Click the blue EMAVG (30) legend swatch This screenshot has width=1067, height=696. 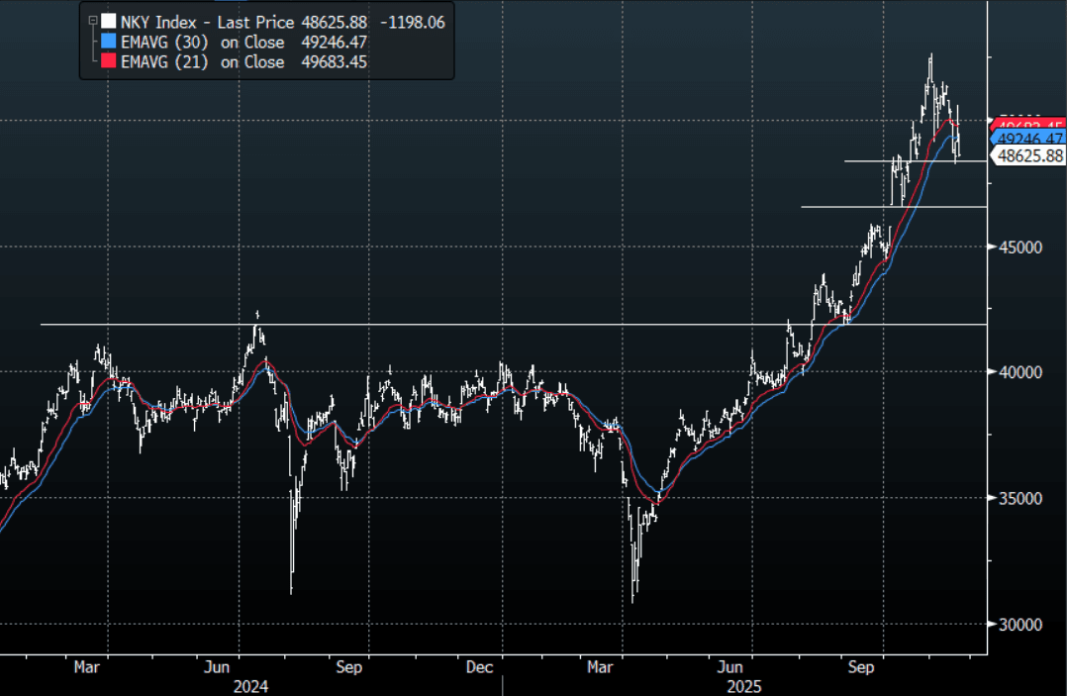click(108, 42)
